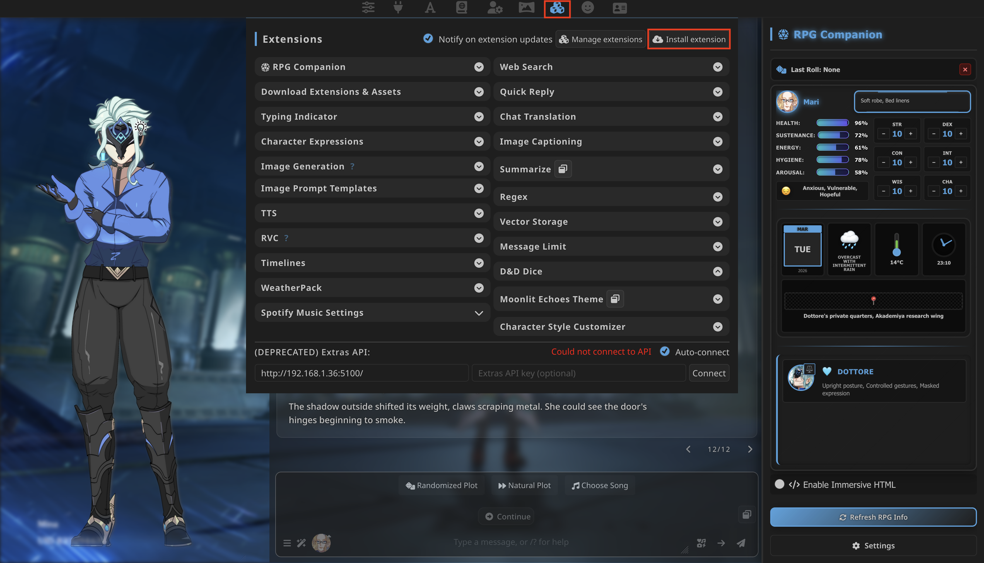
Task: Open the Persona Management smiley icon
Action: (587, 8)
